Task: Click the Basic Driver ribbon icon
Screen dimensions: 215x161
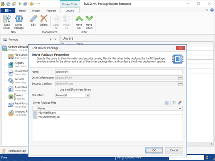Action: tap(7, 19)
